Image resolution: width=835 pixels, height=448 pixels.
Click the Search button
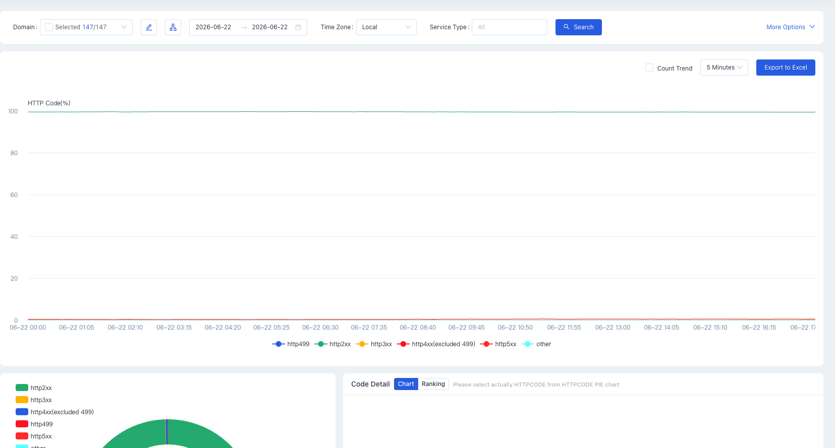click(579, 27)
